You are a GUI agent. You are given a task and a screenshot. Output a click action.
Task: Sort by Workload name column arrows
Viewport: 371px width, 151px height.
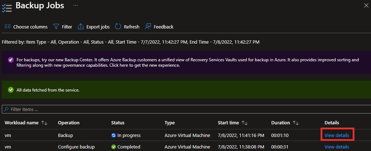(x=44, y=123)
